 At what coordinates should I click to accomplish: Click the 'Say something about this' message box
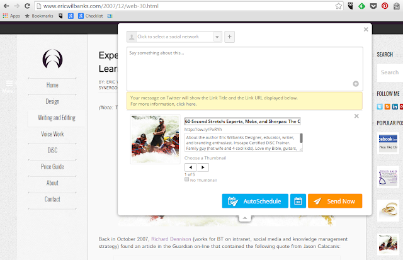point(245,69)
